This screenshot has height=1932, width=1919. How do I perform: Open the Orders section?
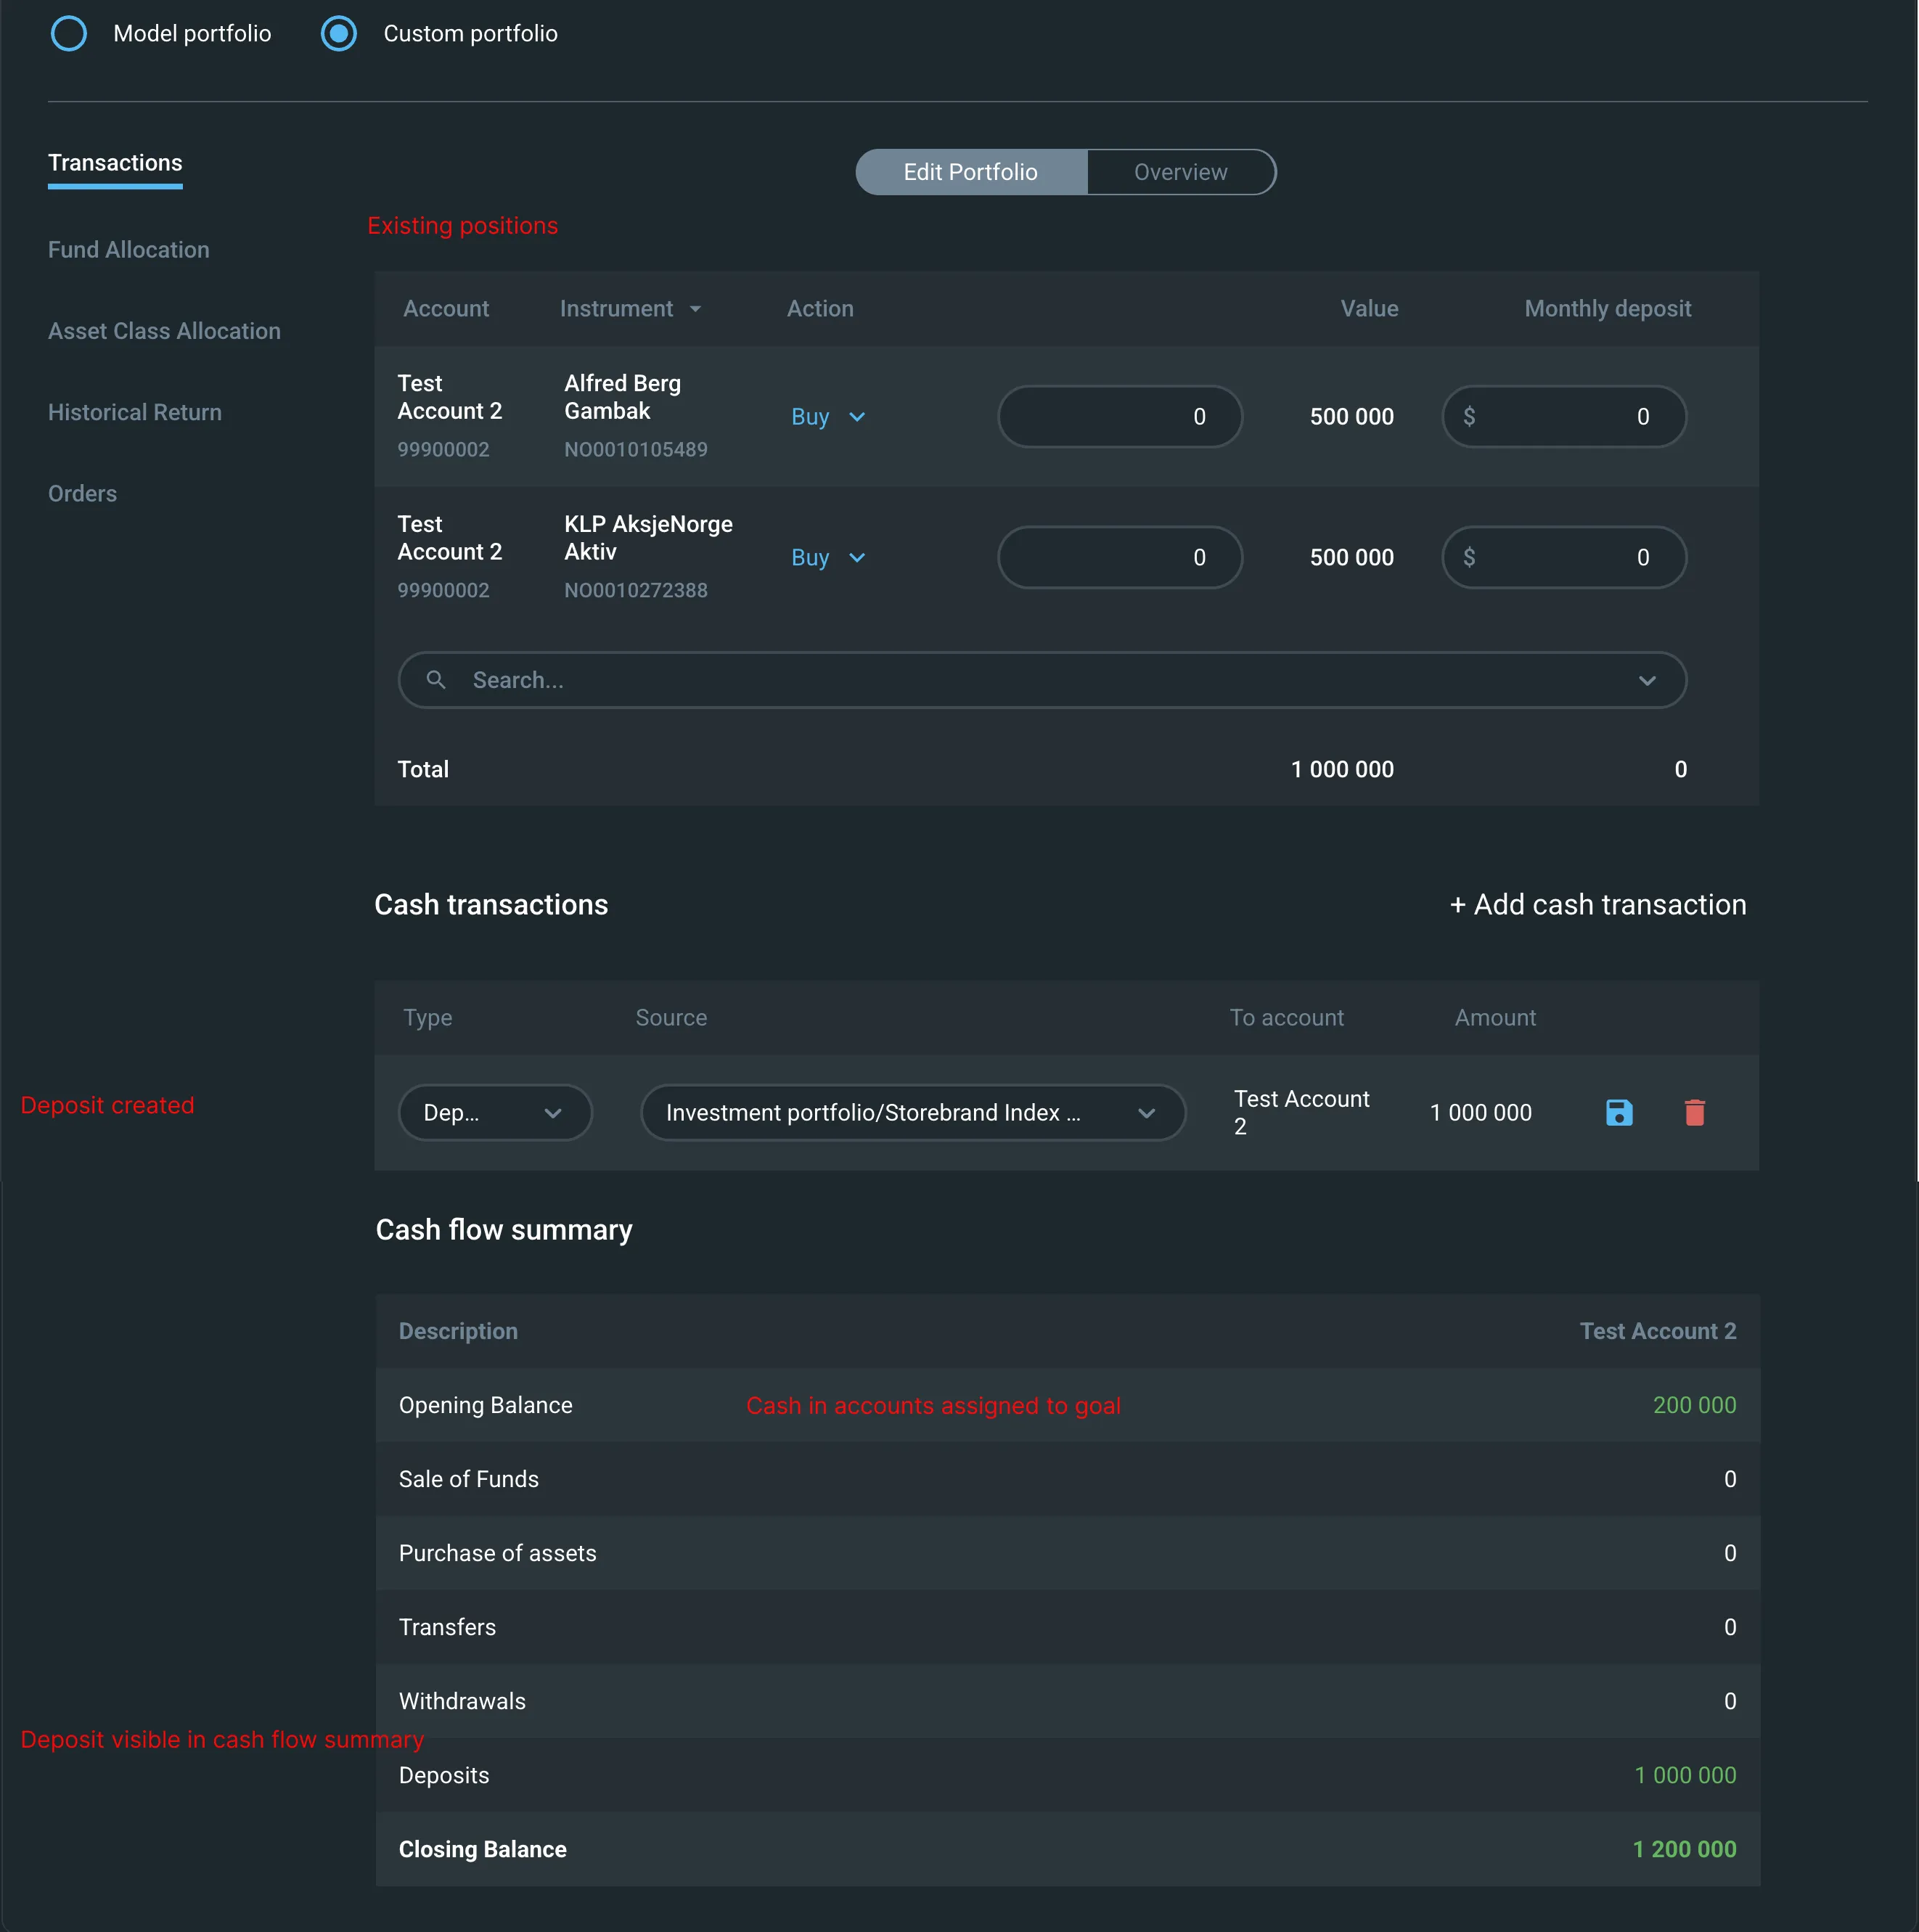click(x=82, y=494)
